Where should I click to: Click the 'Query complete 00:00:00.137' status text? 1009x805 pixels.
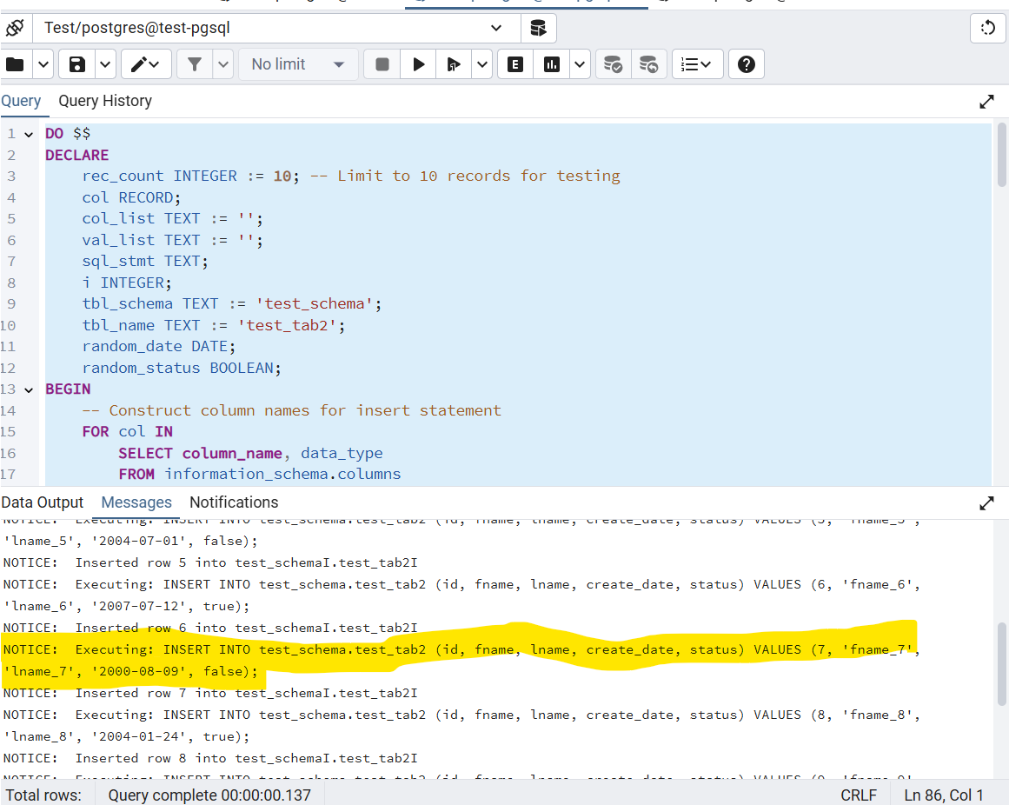pos(209,795)
